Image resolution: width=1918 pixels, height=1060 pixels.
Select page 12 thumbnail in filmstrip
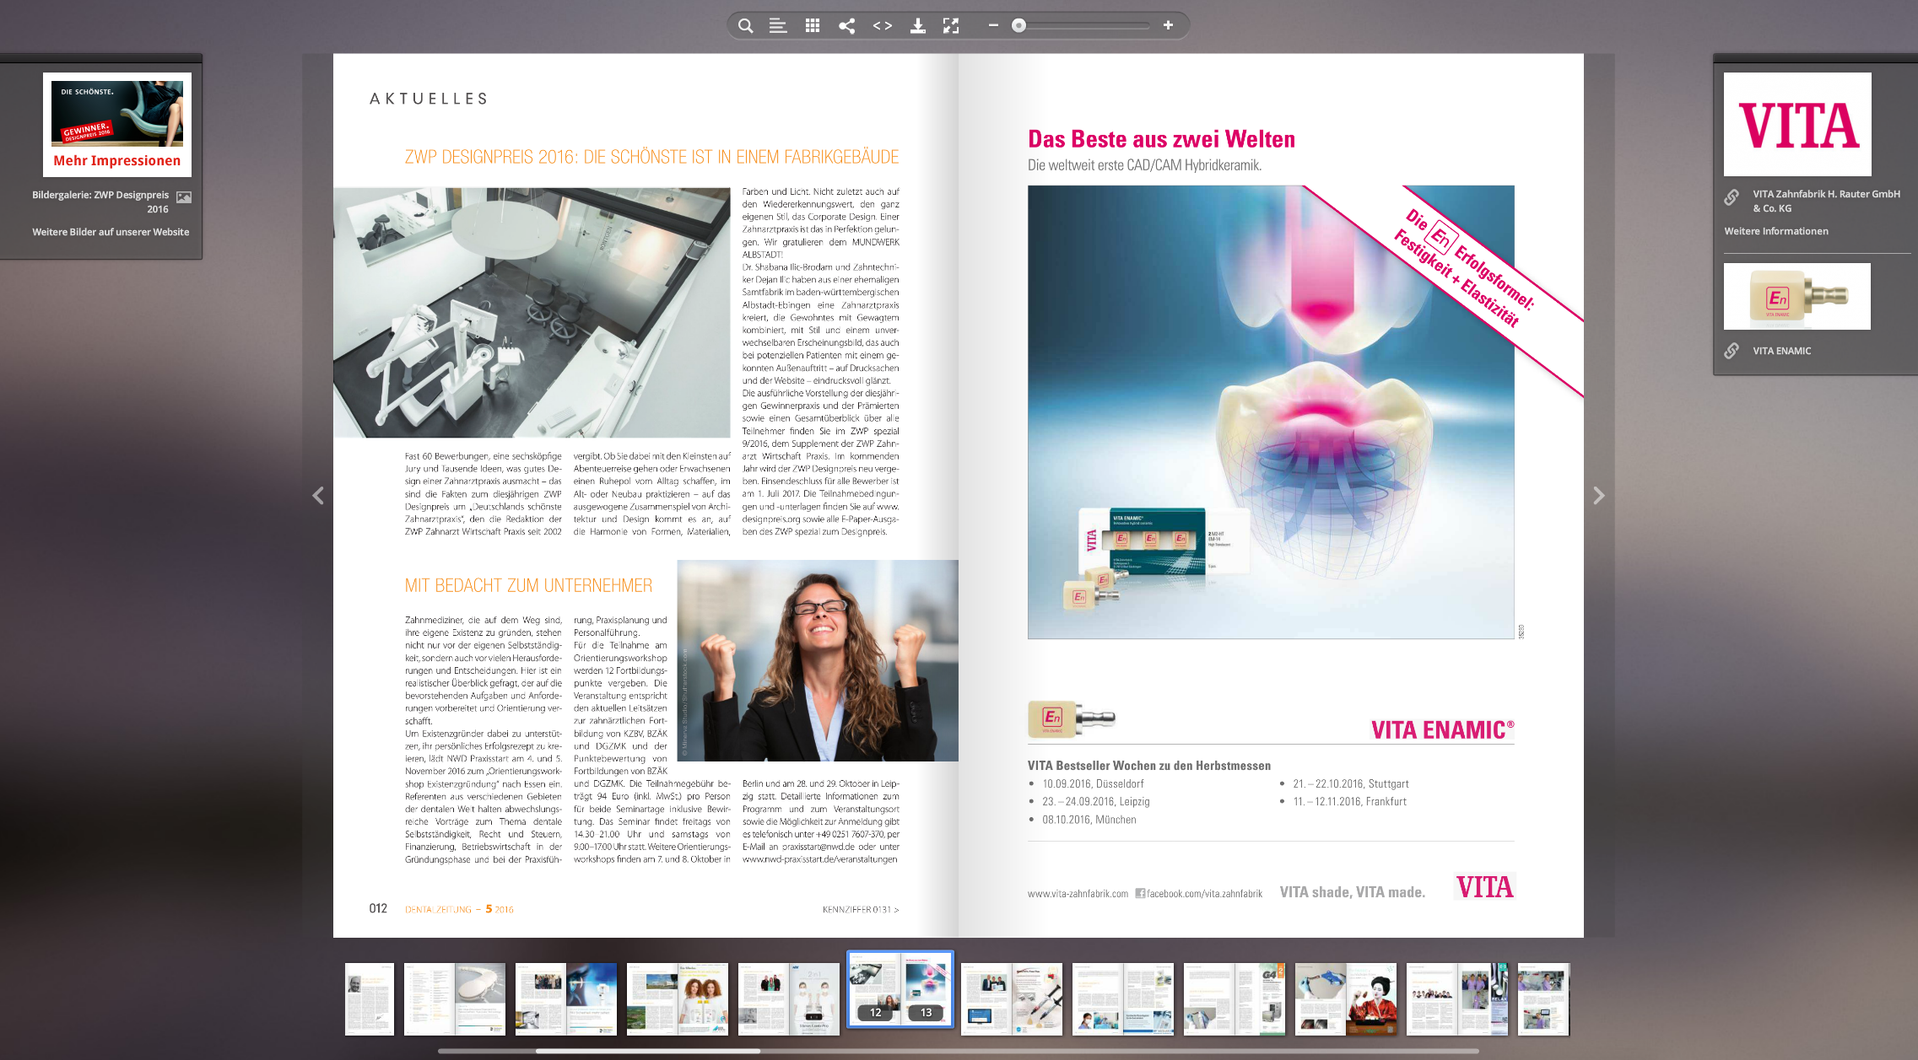pyautogui.click(x=873, y=988)
